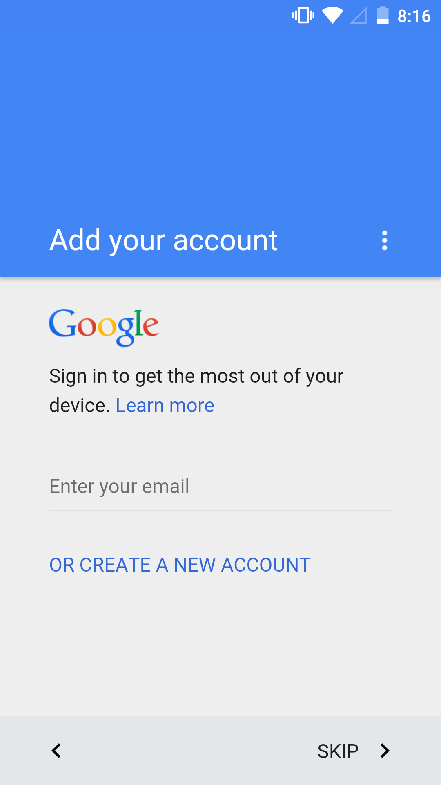441x785 pixels.
Task: Tap the battery status icon
Action: pos(383,16)
